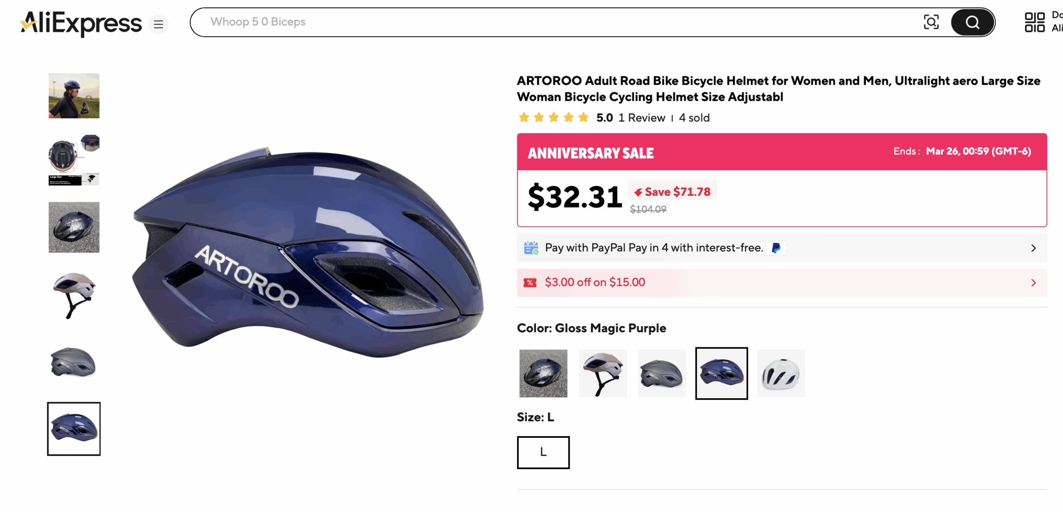Open the 1 Review link

pos(641,118)
